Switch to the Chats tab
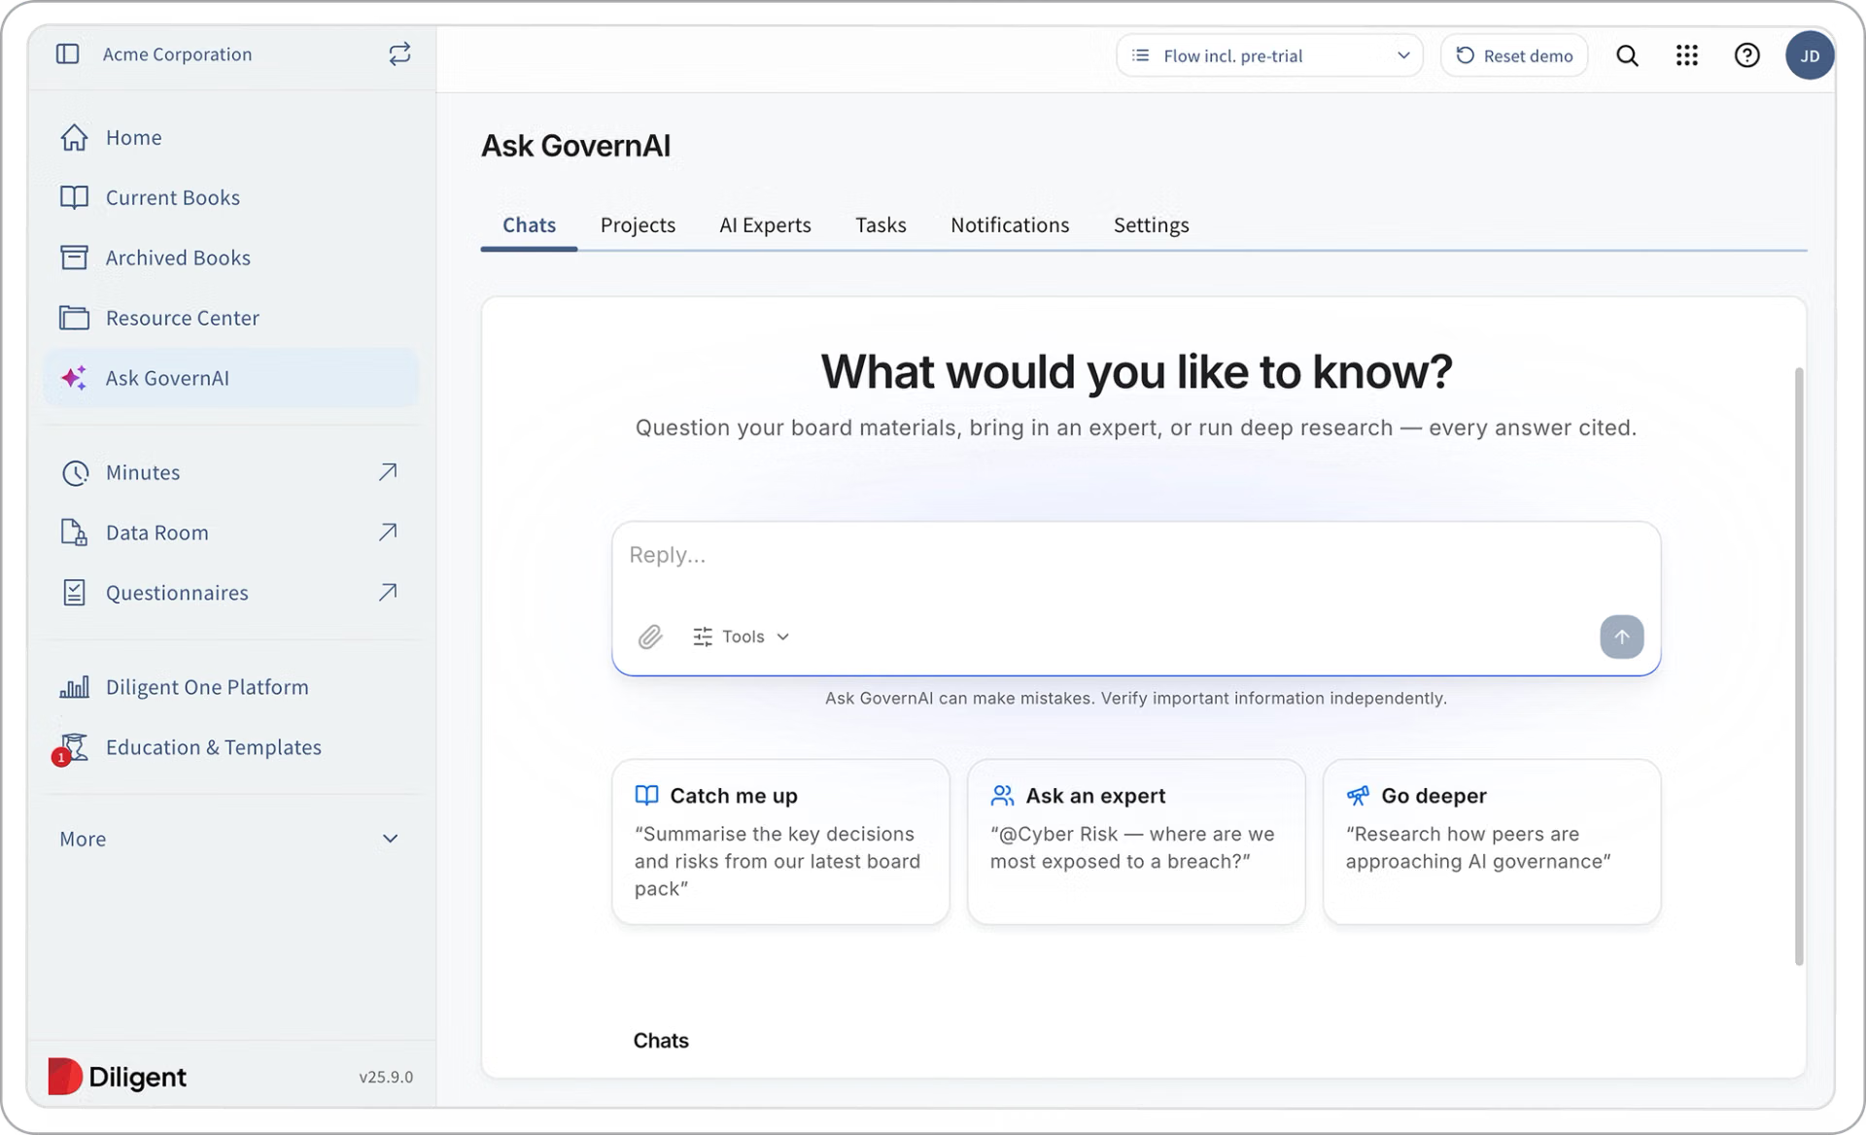This screenshot has height=1135, width=1866. [529, 225]
